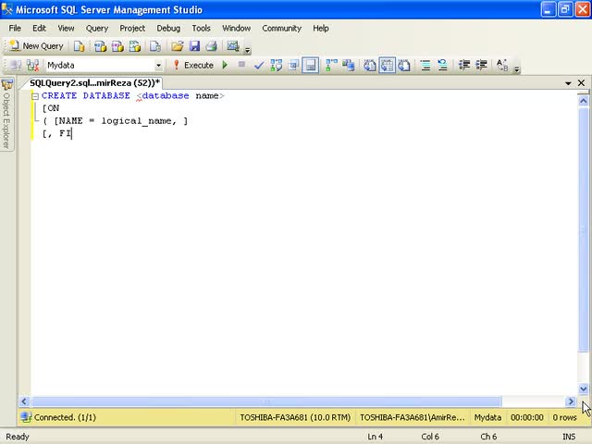The height and width of the screenshot is (444, 592).
Task: Click the 'logical_name' text in the editor
Action: click(x=136, y=121)
